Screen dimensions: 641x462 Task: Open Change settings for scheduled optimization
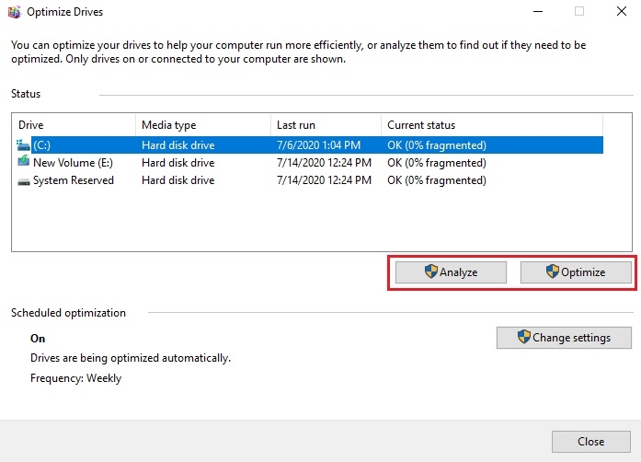(564, 338)
